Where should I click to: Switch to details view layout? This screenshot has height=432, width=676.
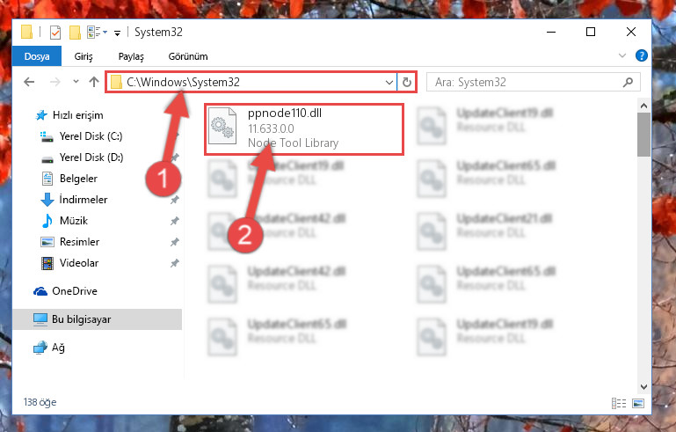click(619, 403)
